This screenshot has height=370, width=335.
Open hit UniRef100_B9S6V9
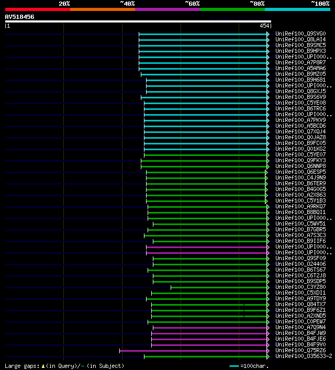point(300,97)
